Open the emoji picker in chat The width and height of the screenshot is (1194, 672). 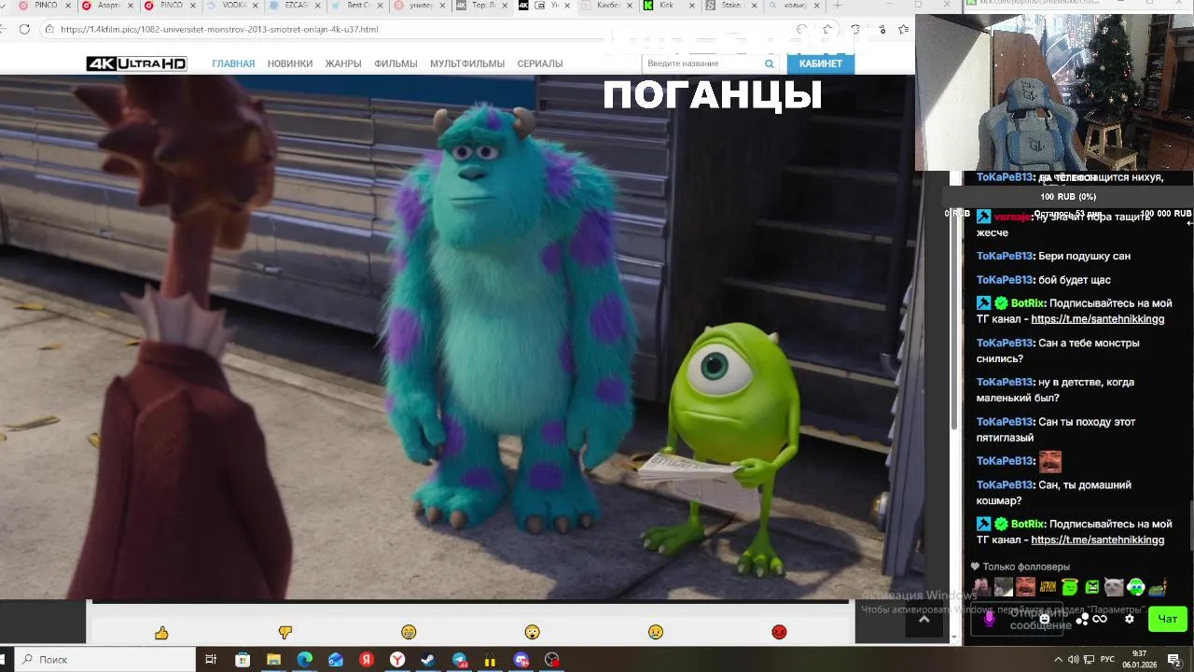coord(1045,619)
